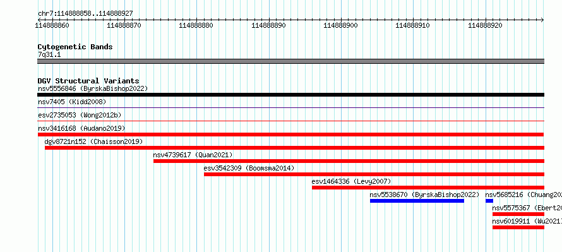562x252 pixels.
Task: Click the Cytogenetic Bands track title
Action: [x=75, y=47]
